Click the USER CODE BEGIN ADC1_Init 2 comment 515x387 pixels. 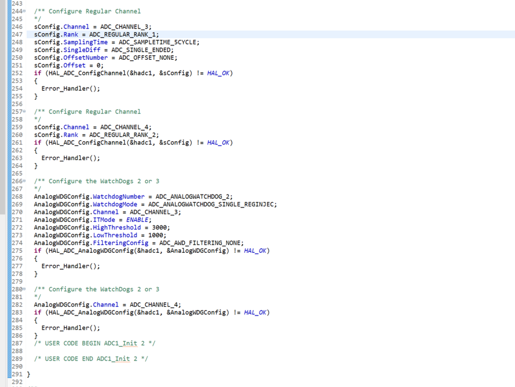pos(94,343)
